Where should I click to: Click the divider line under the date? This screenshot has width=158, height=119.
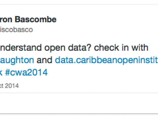76,93
